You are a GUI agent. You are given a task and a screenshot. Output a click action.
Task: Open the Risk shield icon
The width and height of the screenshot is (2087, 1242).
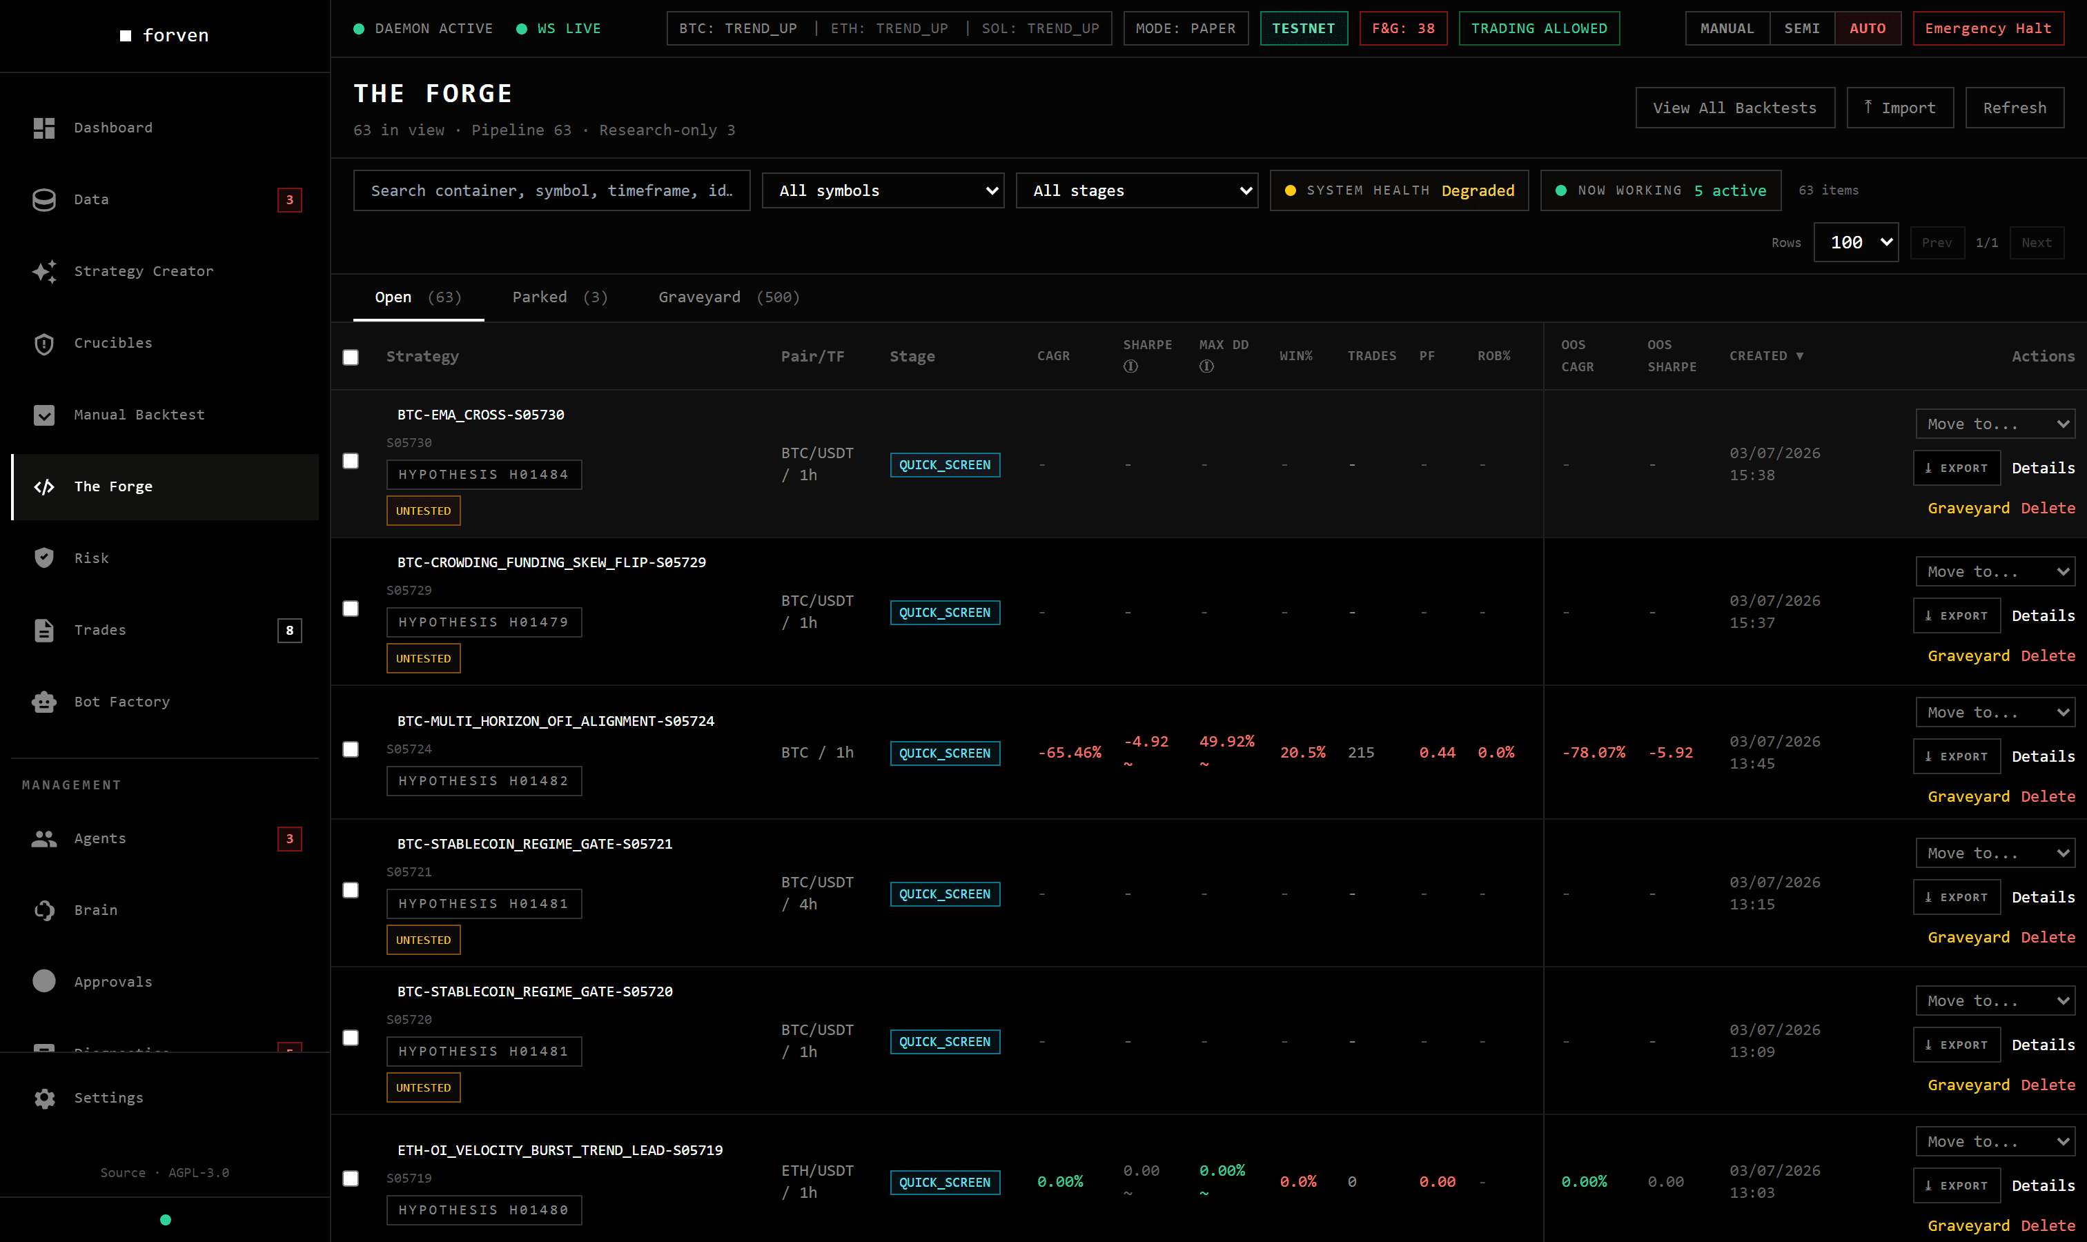click(43, 558)
